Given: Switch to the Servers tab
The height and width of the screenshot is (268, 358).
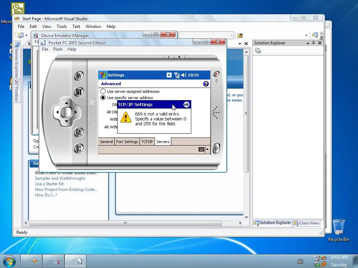Looking at the screenshot, I should point(163,142).
